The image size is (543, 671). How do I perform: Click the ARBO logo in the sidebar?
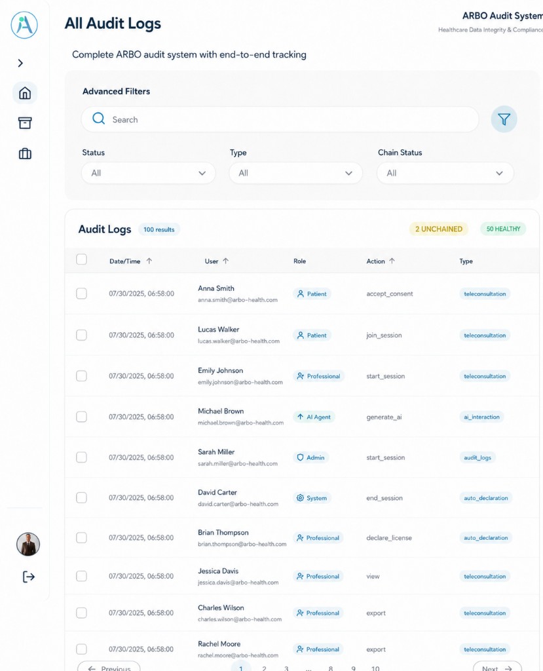pos(24,25)
